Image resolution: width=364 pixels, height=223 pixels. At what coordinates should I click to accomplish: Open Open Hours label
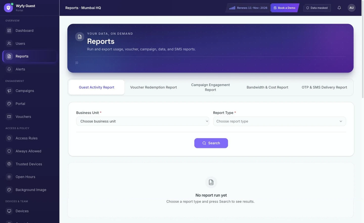(25, 177)
